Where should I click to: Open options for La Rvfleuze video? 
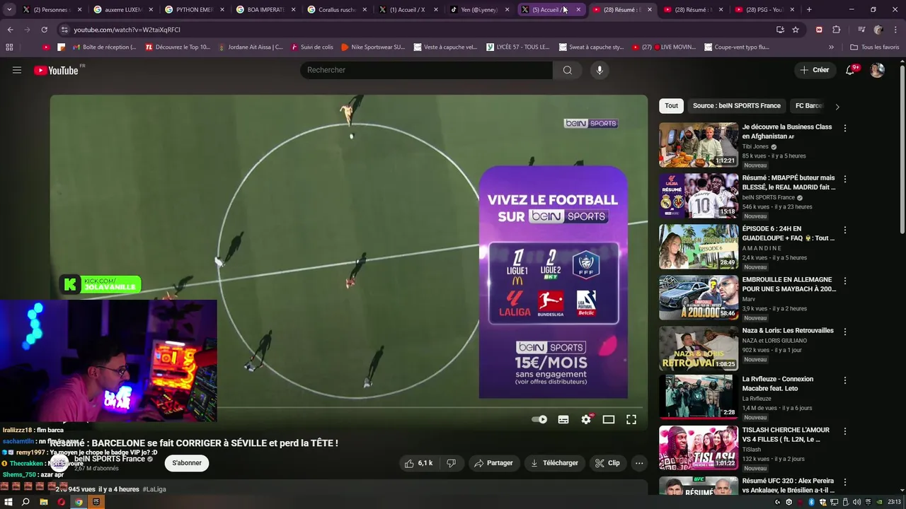844,380
